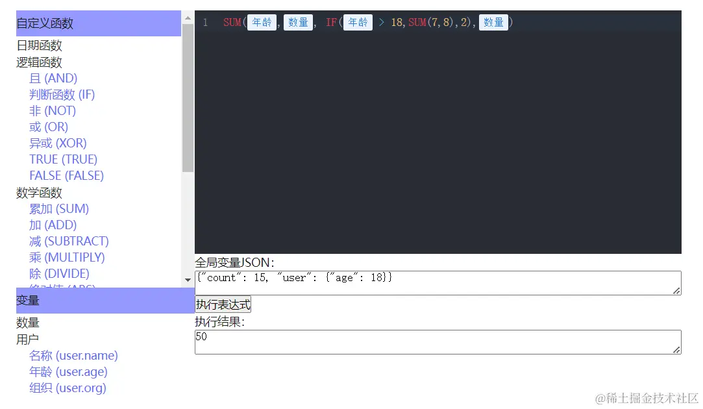The width and height of the screenshot is (703, 409).
Task: Click the 自定义函数 panel header
Action: [99, 23]
